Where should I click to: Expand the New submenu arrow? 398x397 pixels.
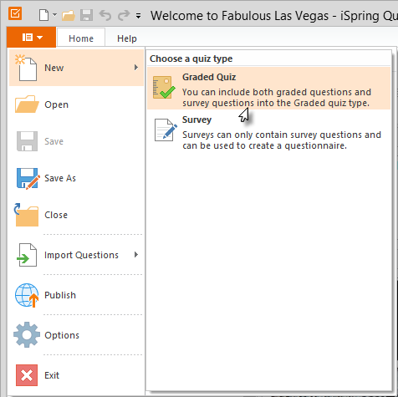136,68
